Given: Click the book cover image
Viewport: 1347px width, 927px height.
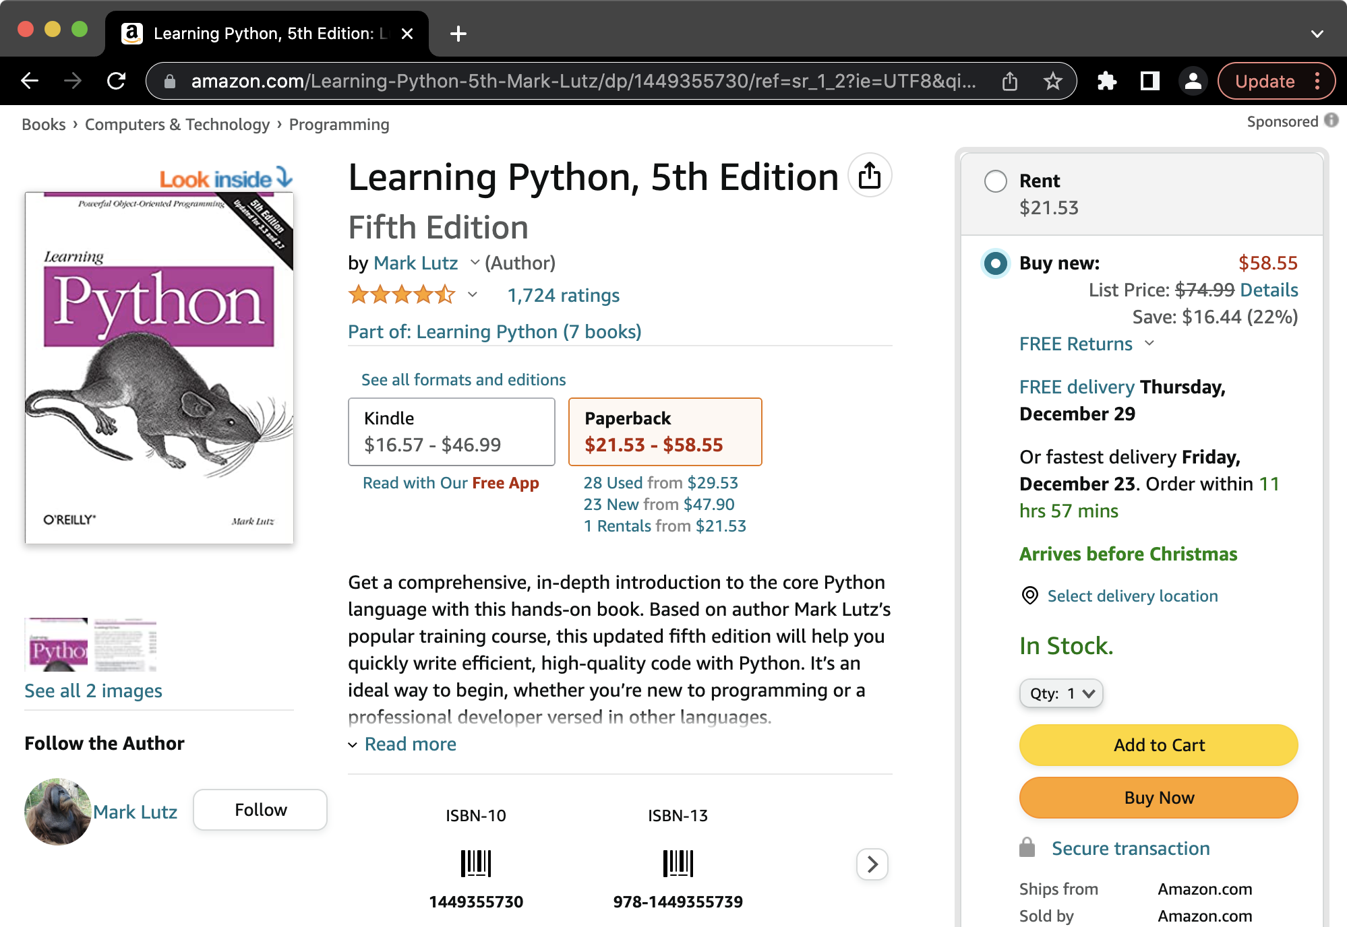Looking at the screenshot, I should (159, 368).
